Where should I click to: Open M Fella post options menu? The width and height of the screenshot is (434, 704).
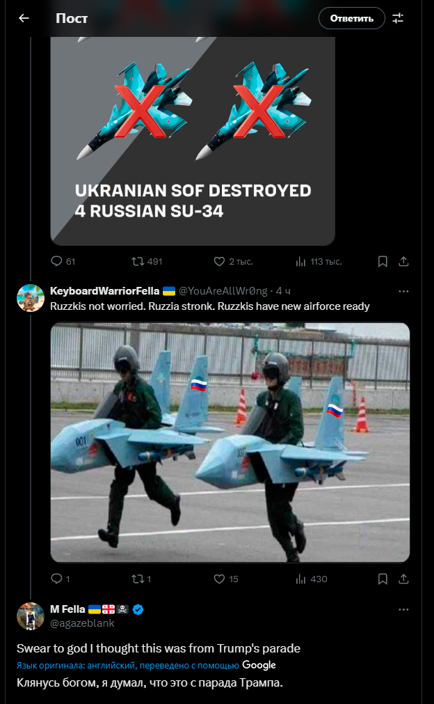point(403,610)
